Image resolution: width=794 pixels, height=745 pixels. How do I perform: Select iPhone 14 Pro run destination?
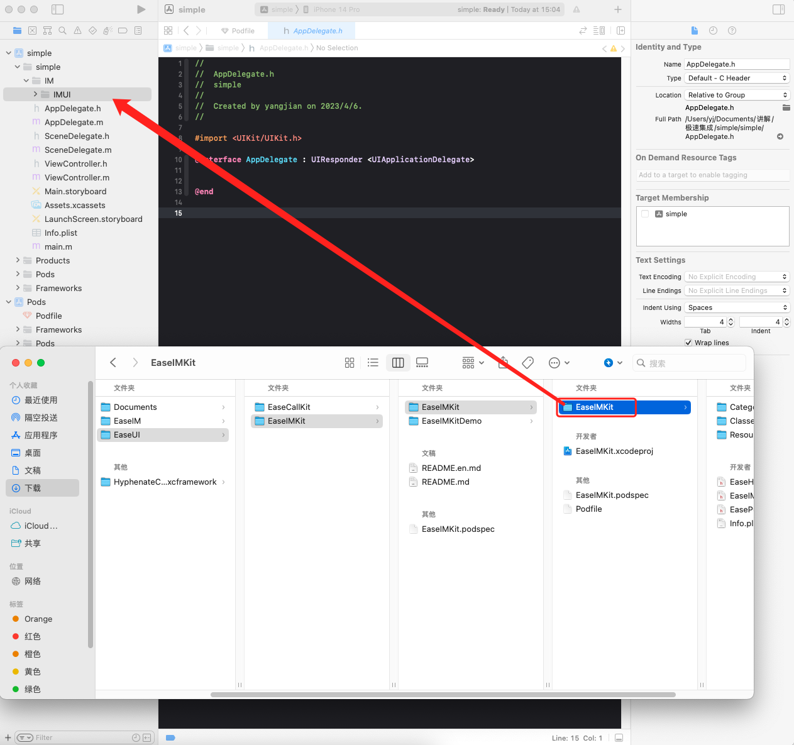click(332, 9)
